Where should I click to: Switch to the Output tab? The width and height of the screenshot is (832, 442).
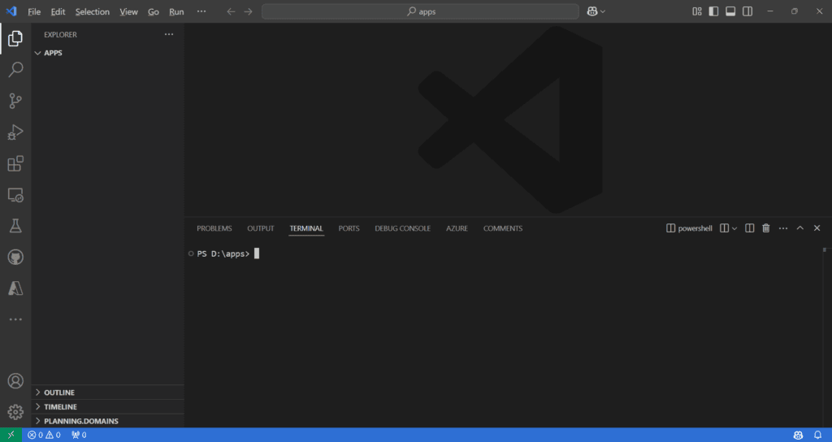click(x=261, y=228)
